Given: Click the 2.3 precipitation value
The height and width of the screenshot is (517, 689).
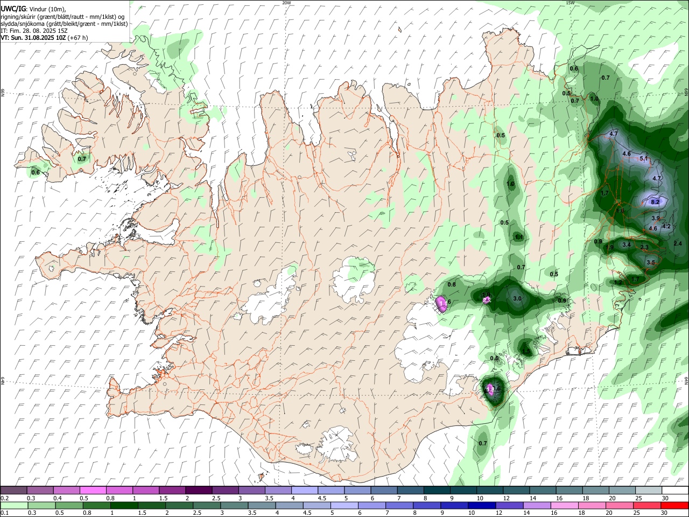Looking at the screenshot, I should 645,247.
